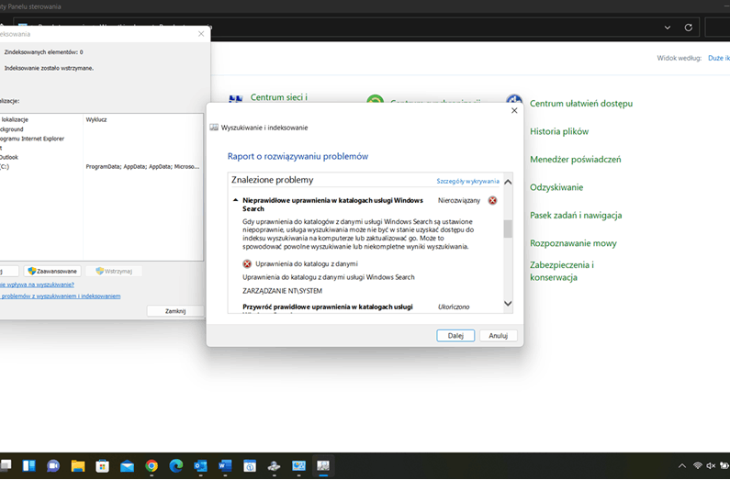Open Centrum sieci i udostępniania
The width and height of the screenshot is (730, 480).
click(279, 97)
